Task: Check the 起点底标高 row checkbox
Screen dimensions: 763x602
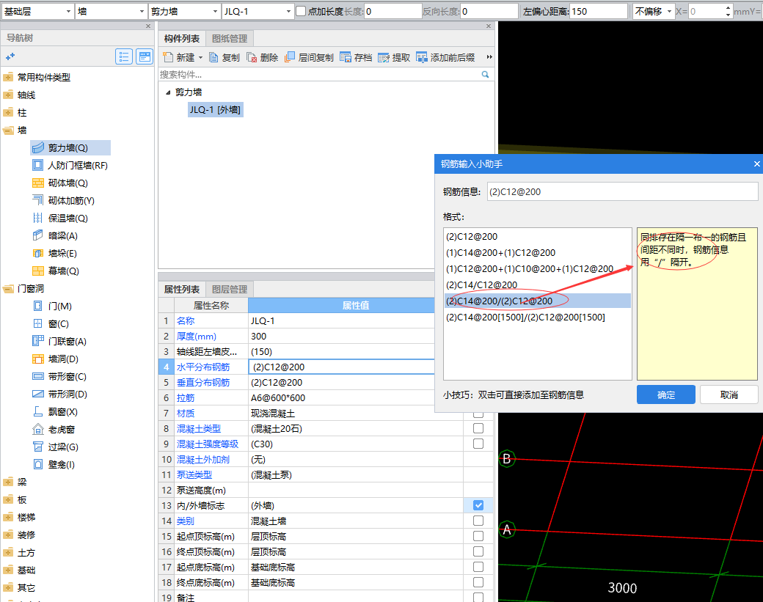Action: tap(478, 567)
